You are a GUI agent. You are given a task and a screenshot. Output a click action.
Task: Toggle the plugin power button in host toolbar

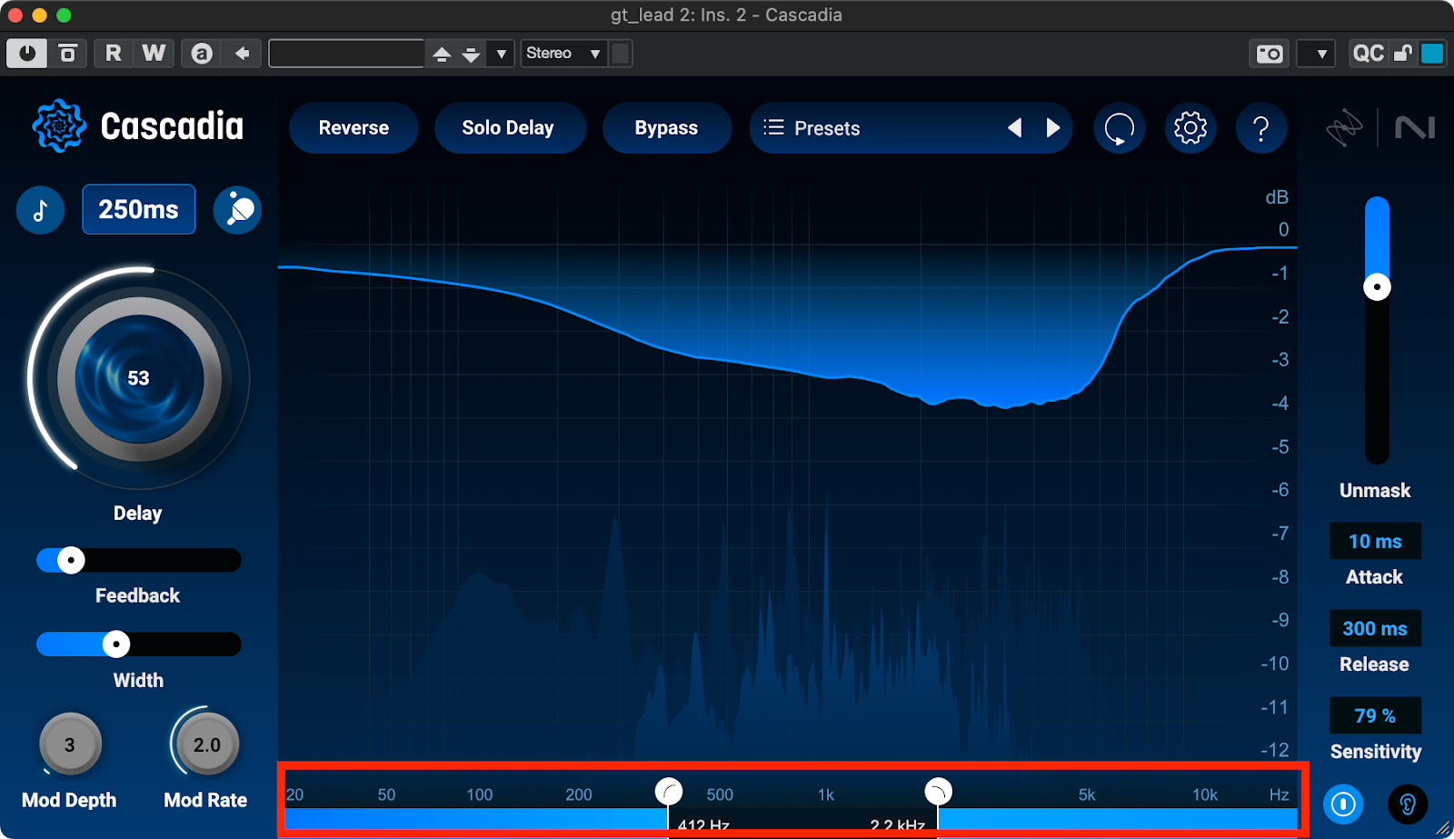pyautogui.click(x=27, y=54)
